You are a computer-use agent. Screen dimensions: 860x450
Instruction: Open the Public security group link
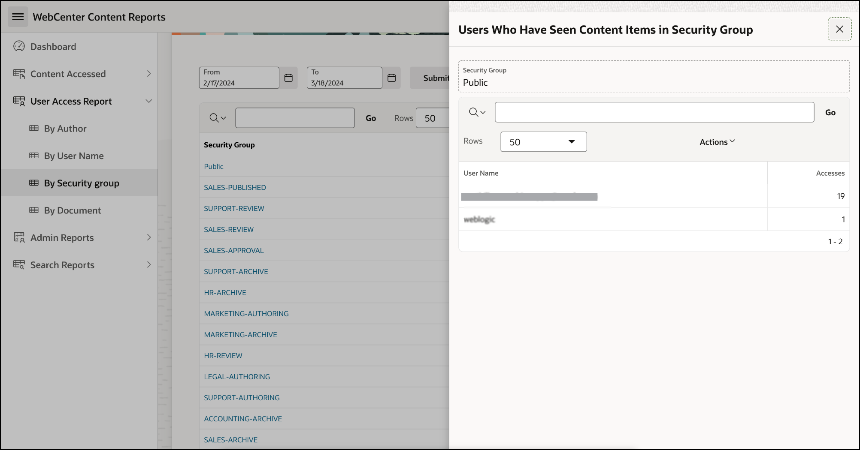[214, 166]
